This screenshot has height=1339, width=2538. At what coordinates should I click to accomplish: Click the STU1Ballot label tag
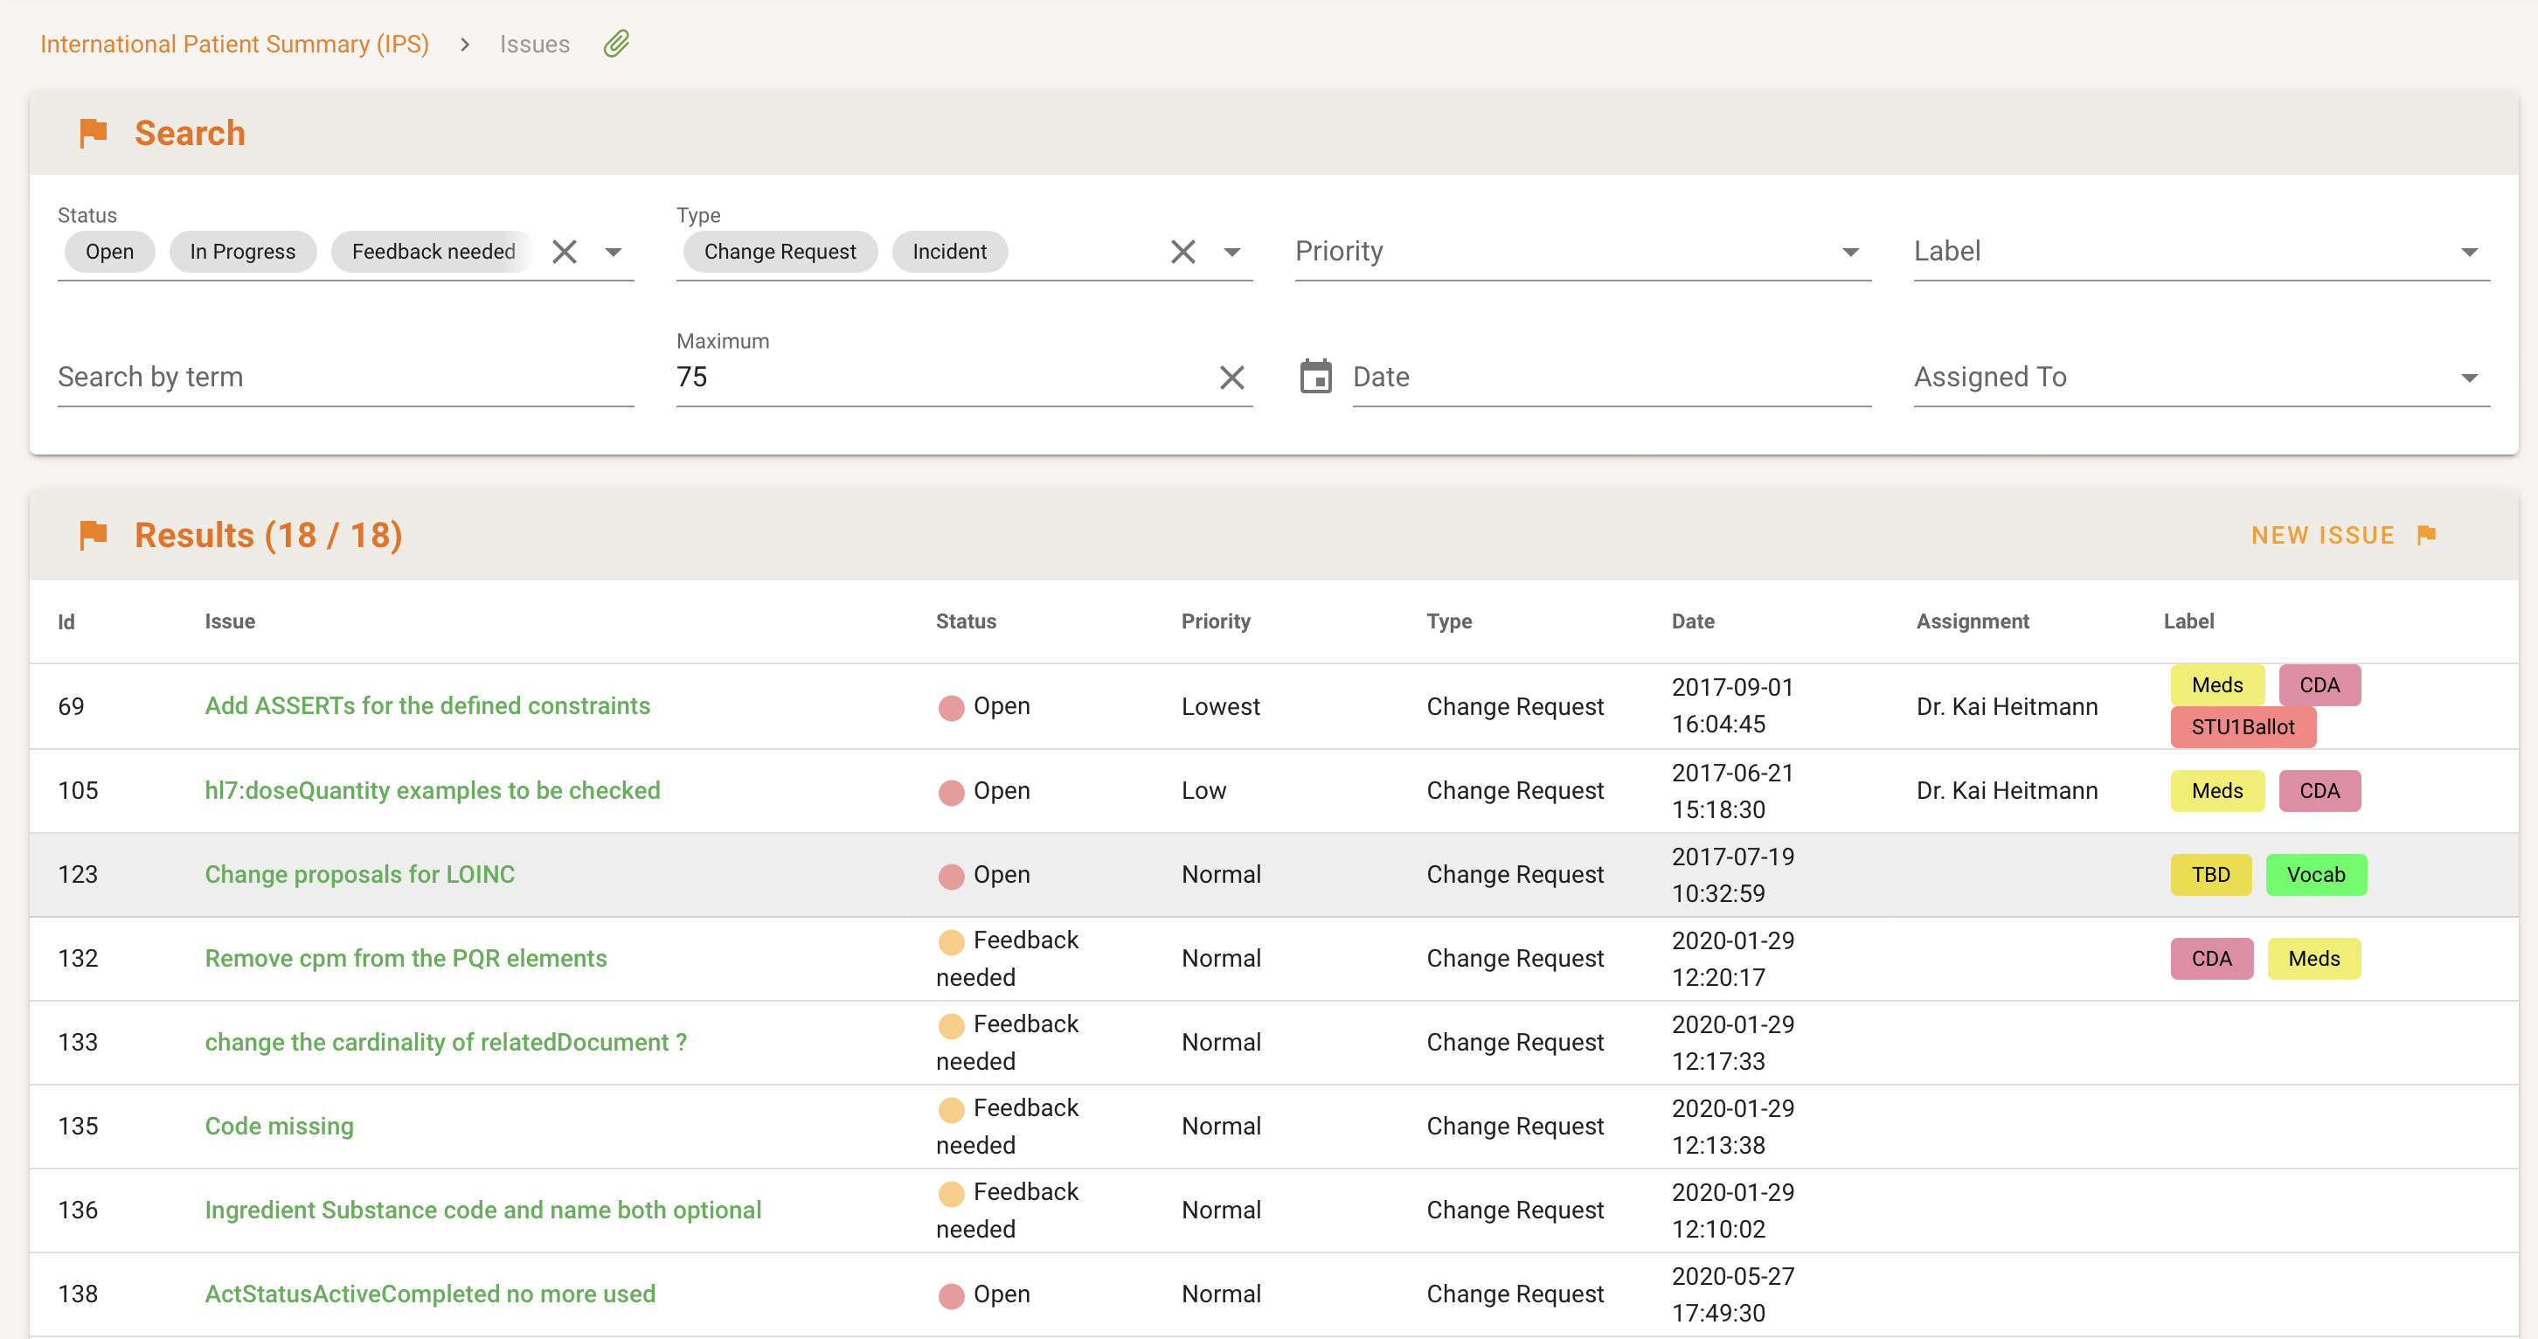click(2242, 727)
